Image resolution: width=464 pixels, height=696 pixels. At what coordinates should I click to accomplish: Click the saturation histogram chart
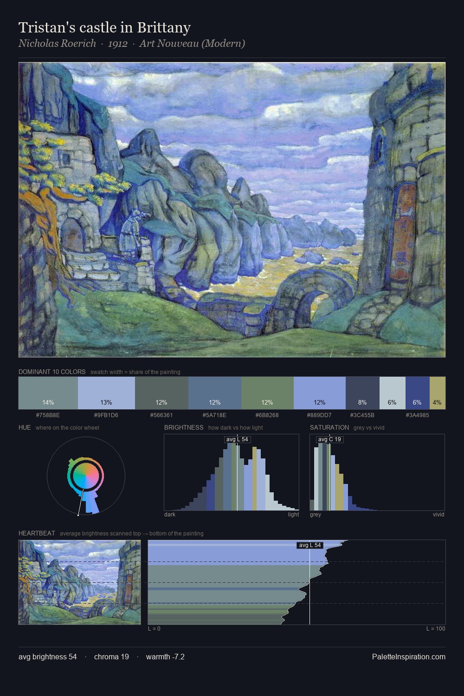click(377, 472)
